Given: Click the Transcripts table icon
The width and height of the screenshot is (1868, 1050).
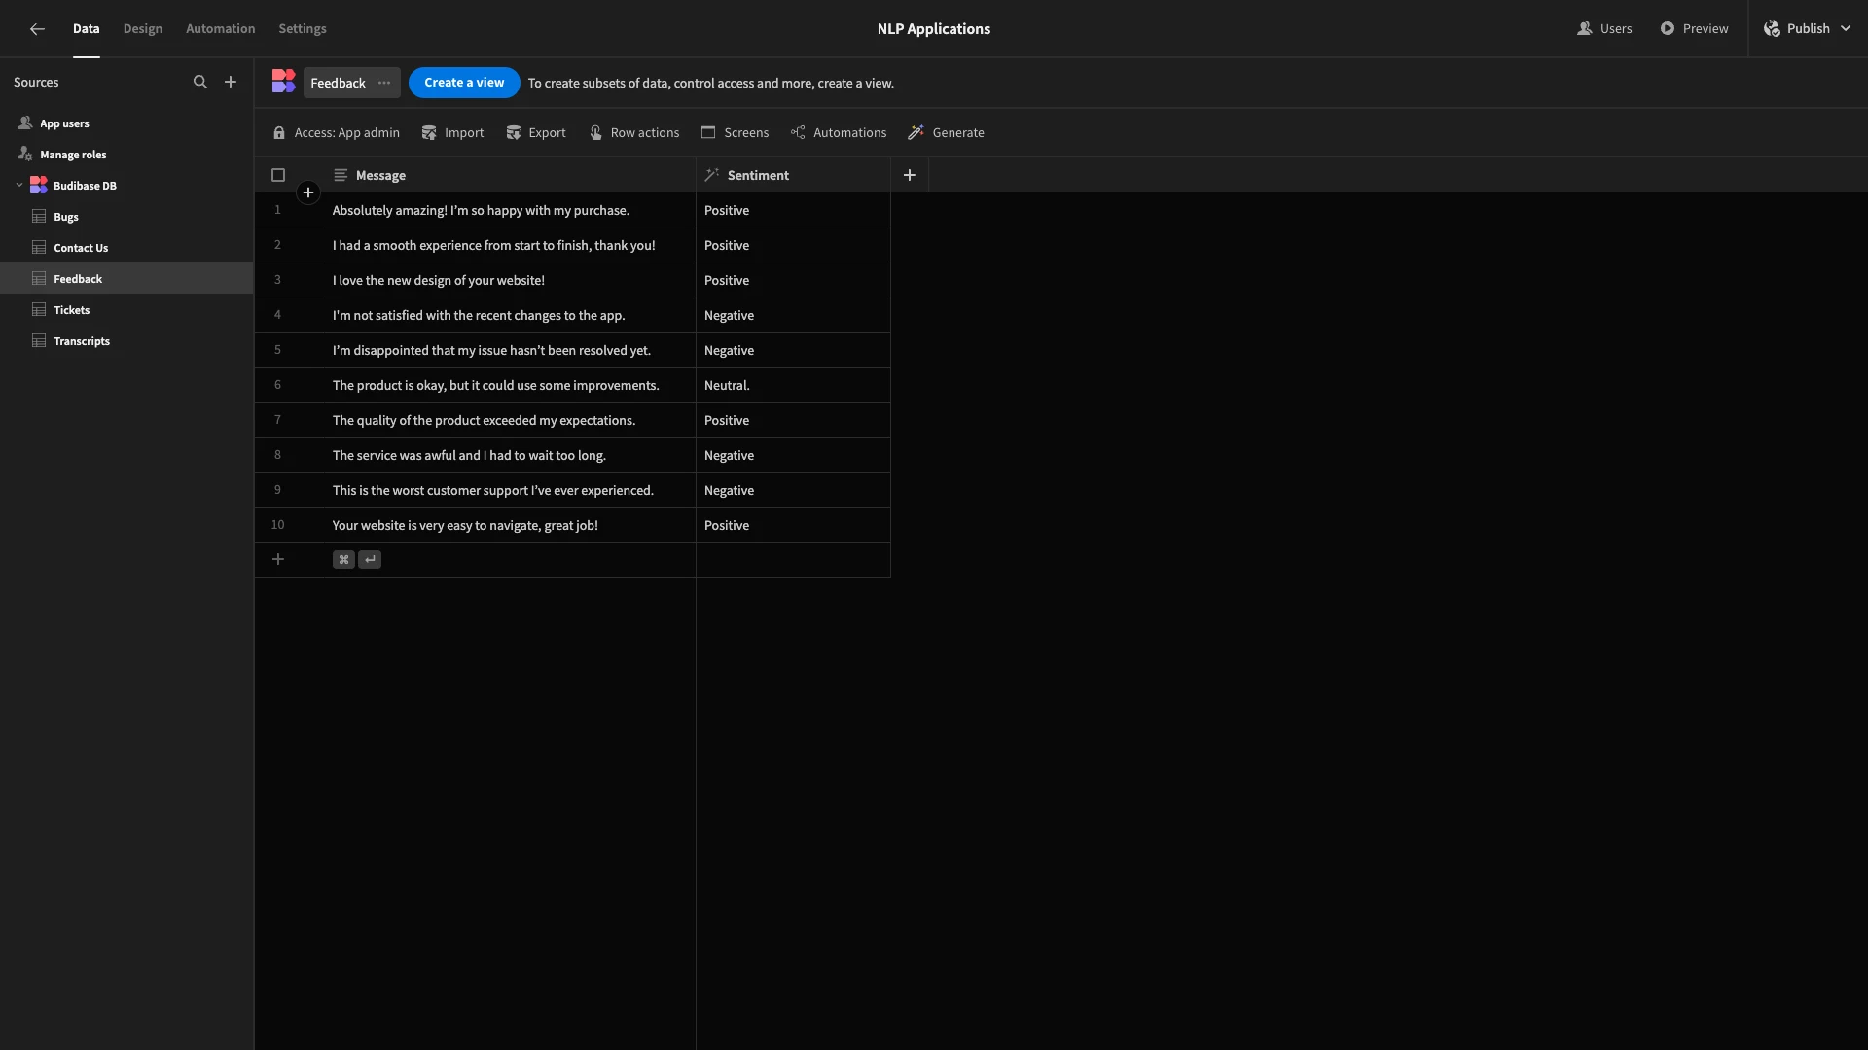Looking at the screenshot, I should click(39, 340).
